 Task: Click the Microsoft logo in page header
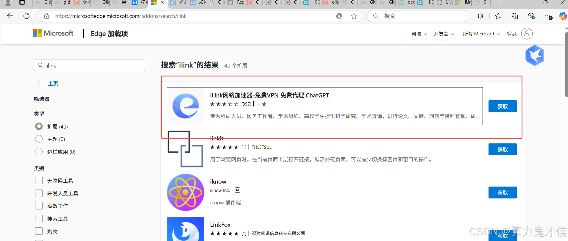click(x=53, y=33)
